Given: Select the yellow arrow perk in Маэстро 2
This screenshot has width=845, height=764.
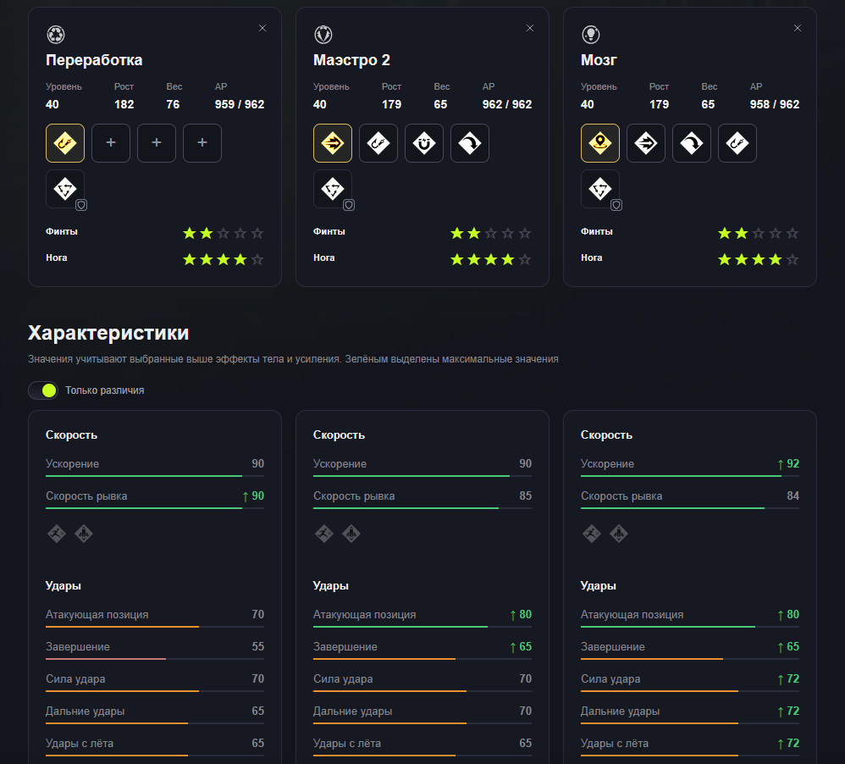Looking at the screenshot, I should [333, 143].
